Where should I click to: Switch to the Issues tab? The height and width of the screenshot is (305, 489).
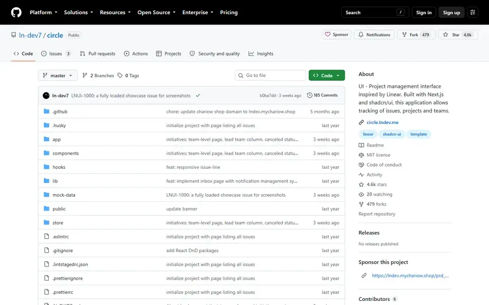click(x=56, y=53)
